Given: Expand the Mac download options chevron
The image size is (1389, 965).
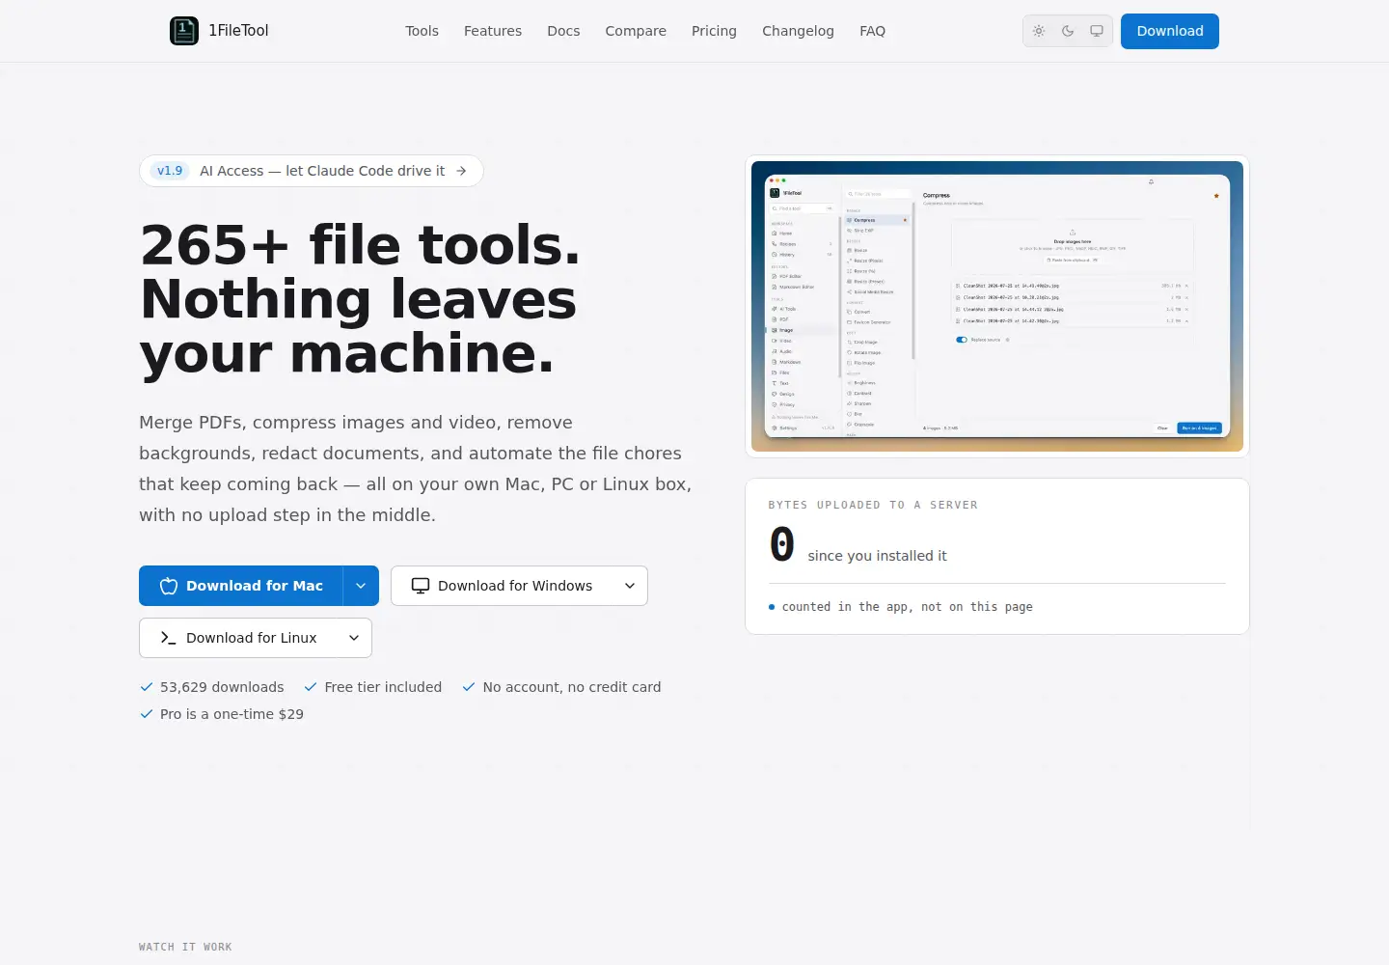Looking at the screenshot, I should (361, 586).
